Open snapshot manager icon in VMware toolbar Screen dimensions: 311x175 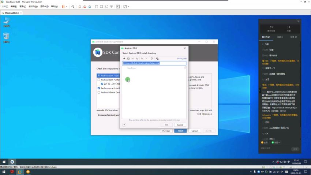(90, 7)
